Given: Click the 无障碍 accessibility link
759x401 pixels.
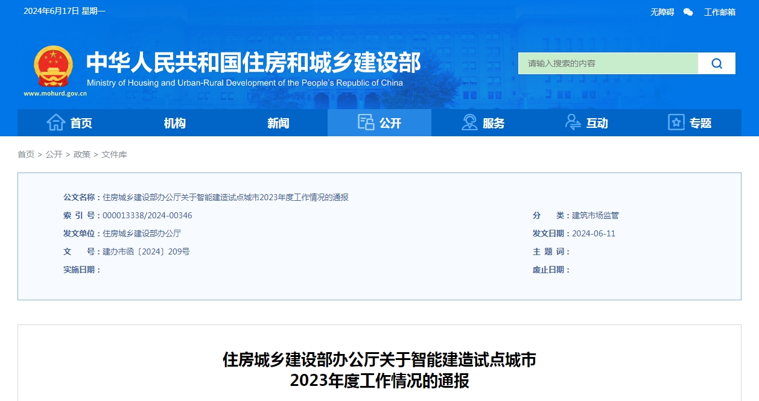Looking at the screenshot, I should coord(662,12).
